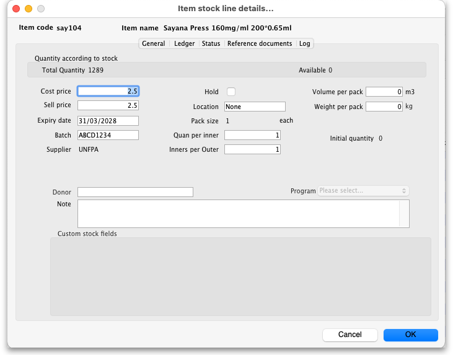Click the Location field
The image size is (453, 355).
[x=254, y=107]
